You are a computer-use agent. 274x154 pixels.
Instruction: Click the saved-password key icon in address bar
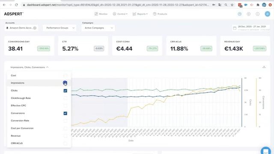point(214,5)
